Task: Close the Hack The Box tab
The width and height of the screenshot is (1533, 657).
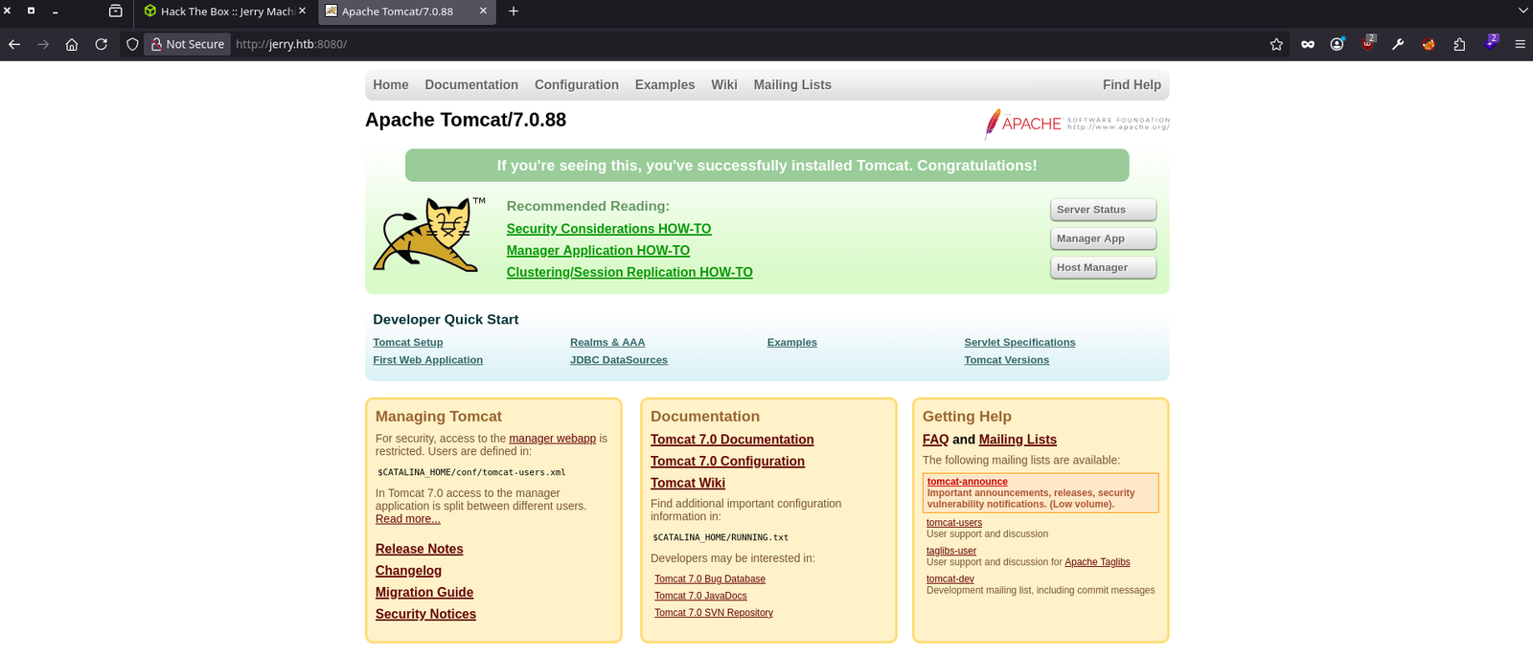Action: point(303,11)
